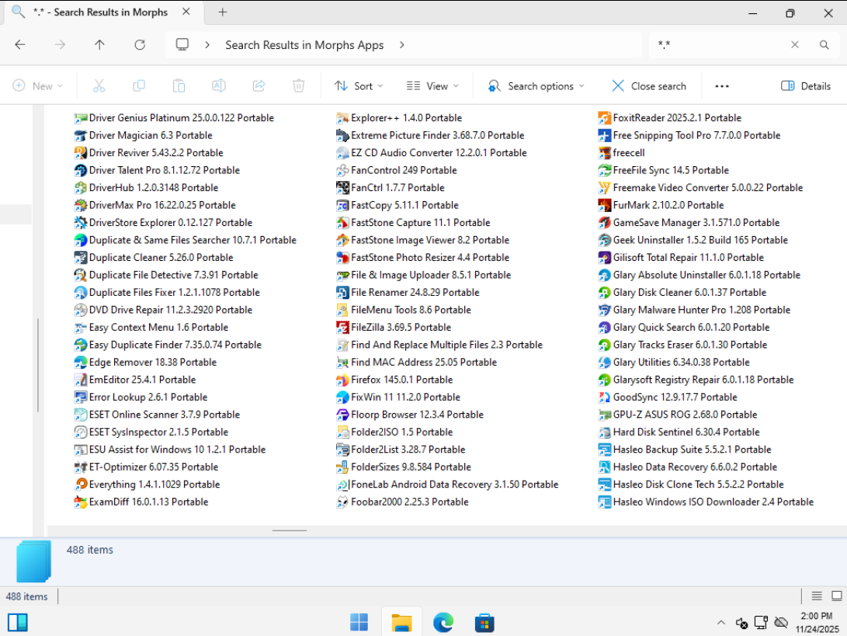Select FileZilla 3.69.5 Portable item
847x636 pixels.
click(x=400, y=327)
